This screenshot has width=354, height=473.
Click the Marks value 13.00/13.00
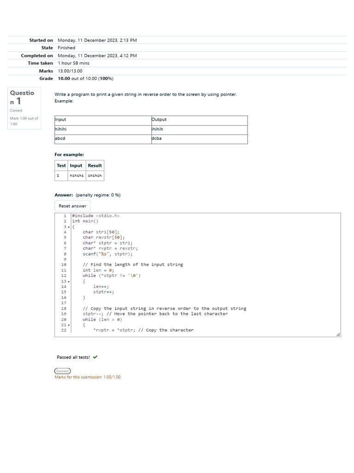70,71
